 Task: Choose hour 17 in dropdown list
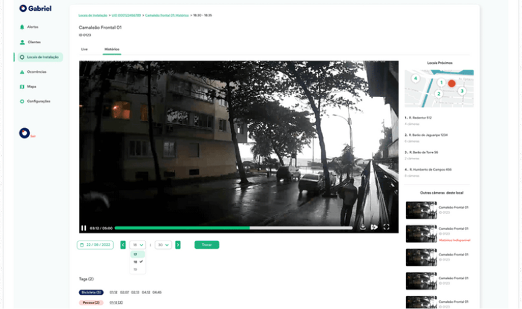click(x=137, y=254)
